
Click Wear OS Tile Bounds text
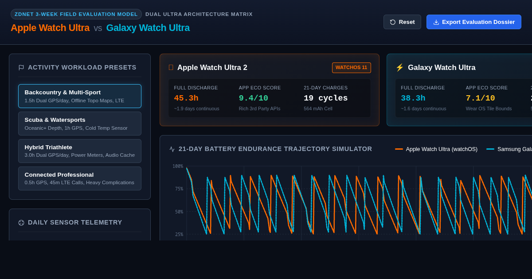point(489,108)
